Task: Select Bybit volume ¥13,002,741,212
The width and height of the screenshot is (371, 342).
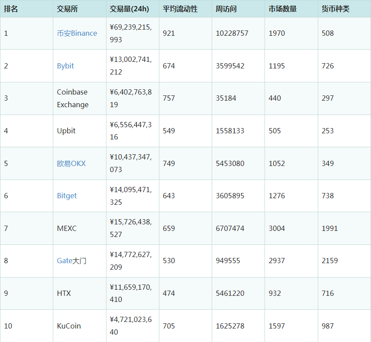Action: coord(131,66)
